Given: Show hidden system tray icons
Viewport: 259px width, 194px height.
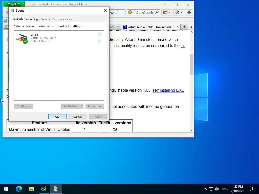Looking at the screenshot, I should tap(205, 189).
